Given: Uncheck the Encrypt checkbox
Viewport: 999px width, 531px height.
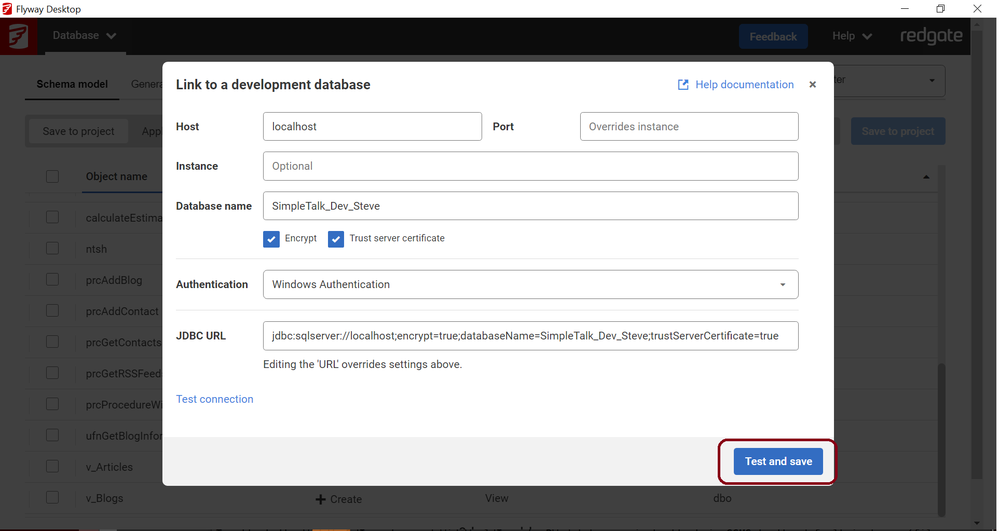Looking at the screenshot, I should [271, 239].
